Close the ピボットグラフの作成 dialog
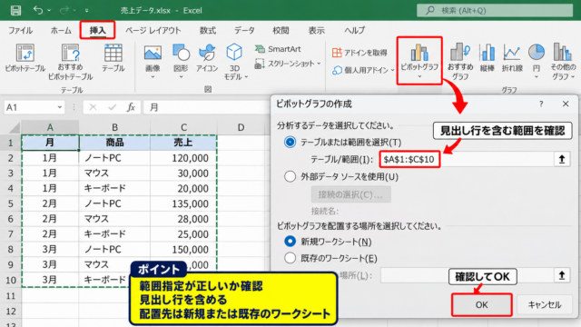This screenshot has width=581, height=327. pos(566,104)
